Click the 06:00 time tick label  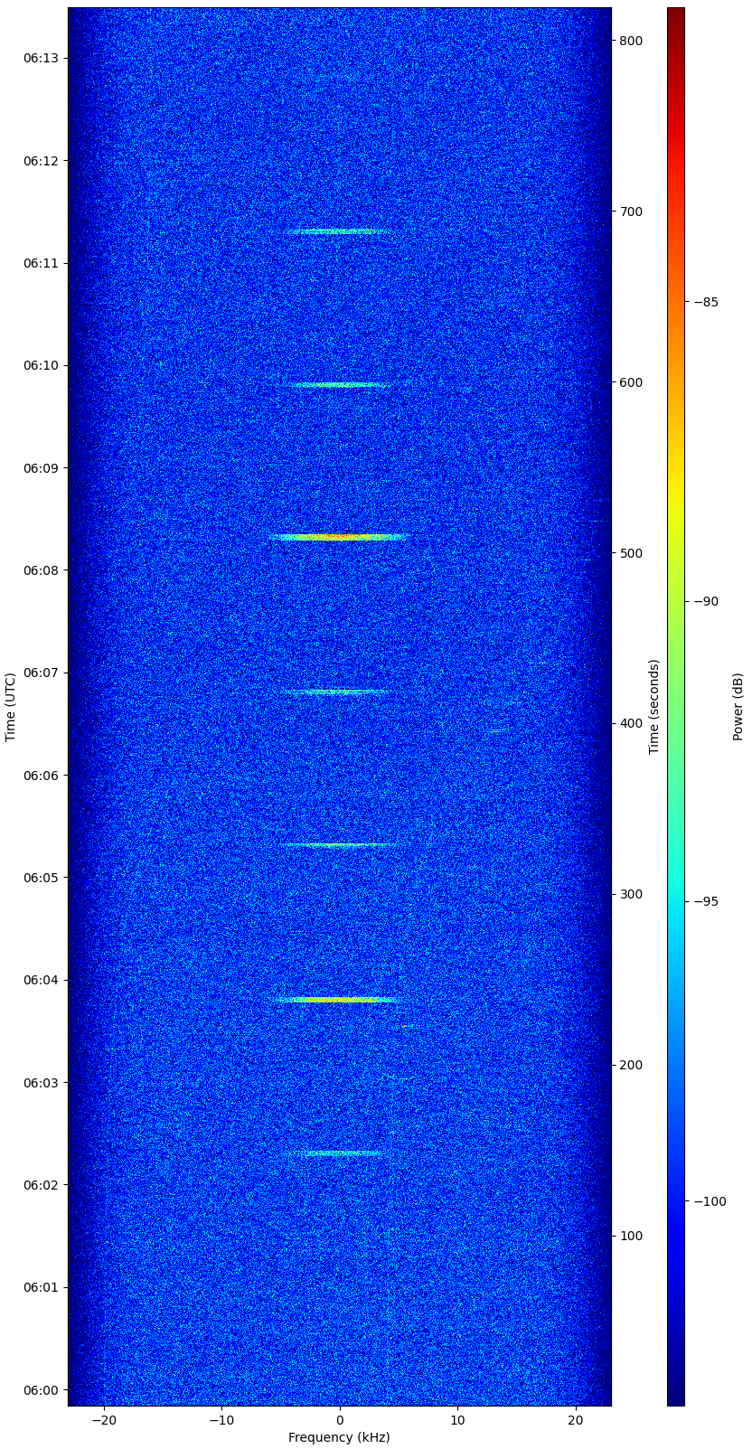click(41, 1390)
